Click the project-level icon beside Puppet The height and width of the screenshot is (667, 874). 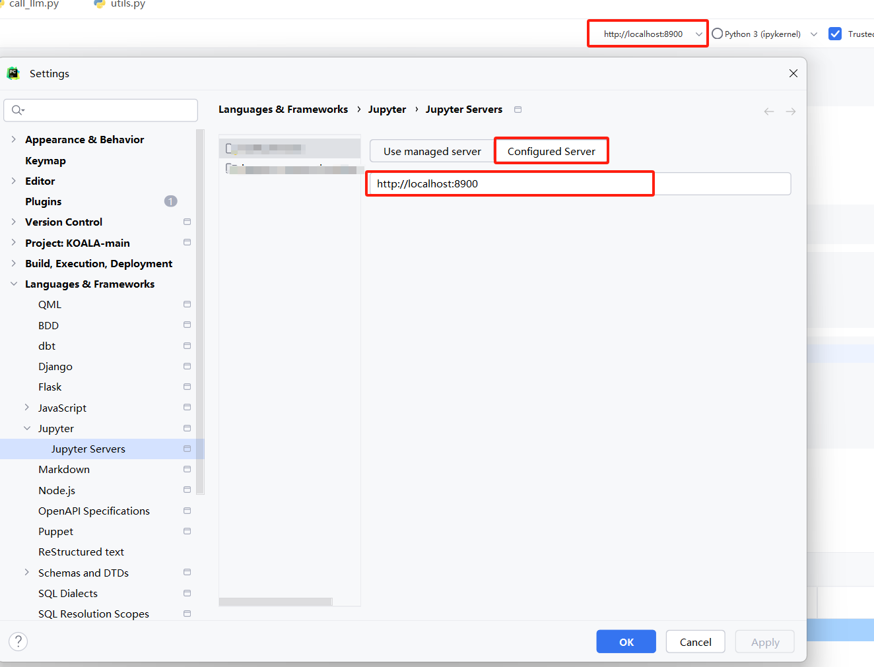click(x=187, y=531)
